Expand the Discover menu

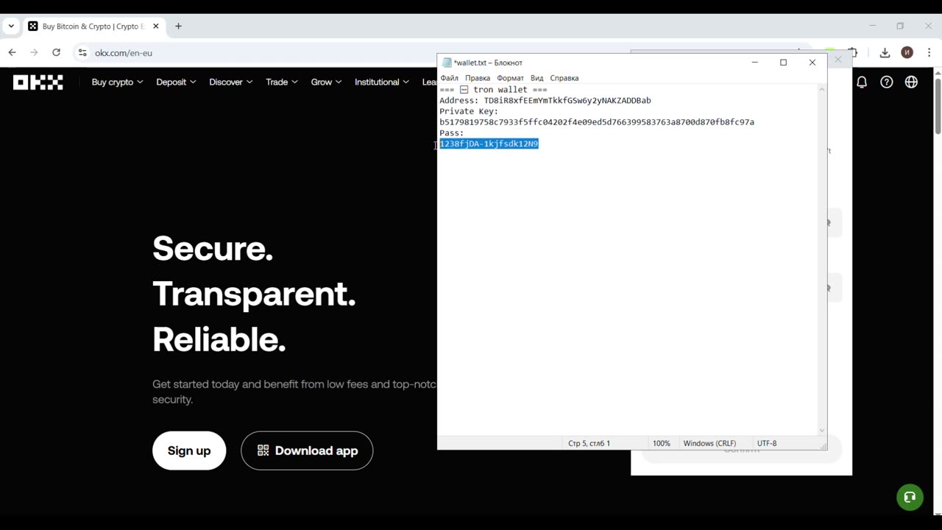tap(230, 82)
